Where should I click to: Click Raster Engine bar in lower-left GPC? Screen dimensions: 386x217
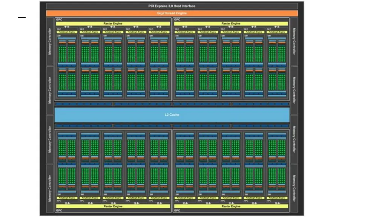(113, 206)
